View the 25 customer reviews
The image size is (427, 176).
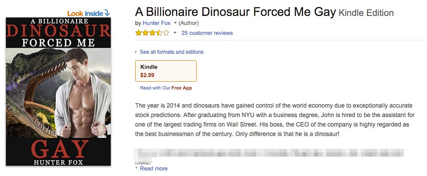click(207, 33)
